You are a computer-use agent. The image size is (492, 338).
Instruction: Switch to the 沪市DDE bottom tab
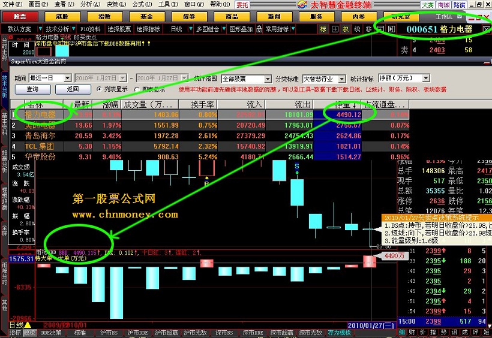pos(137,333)
